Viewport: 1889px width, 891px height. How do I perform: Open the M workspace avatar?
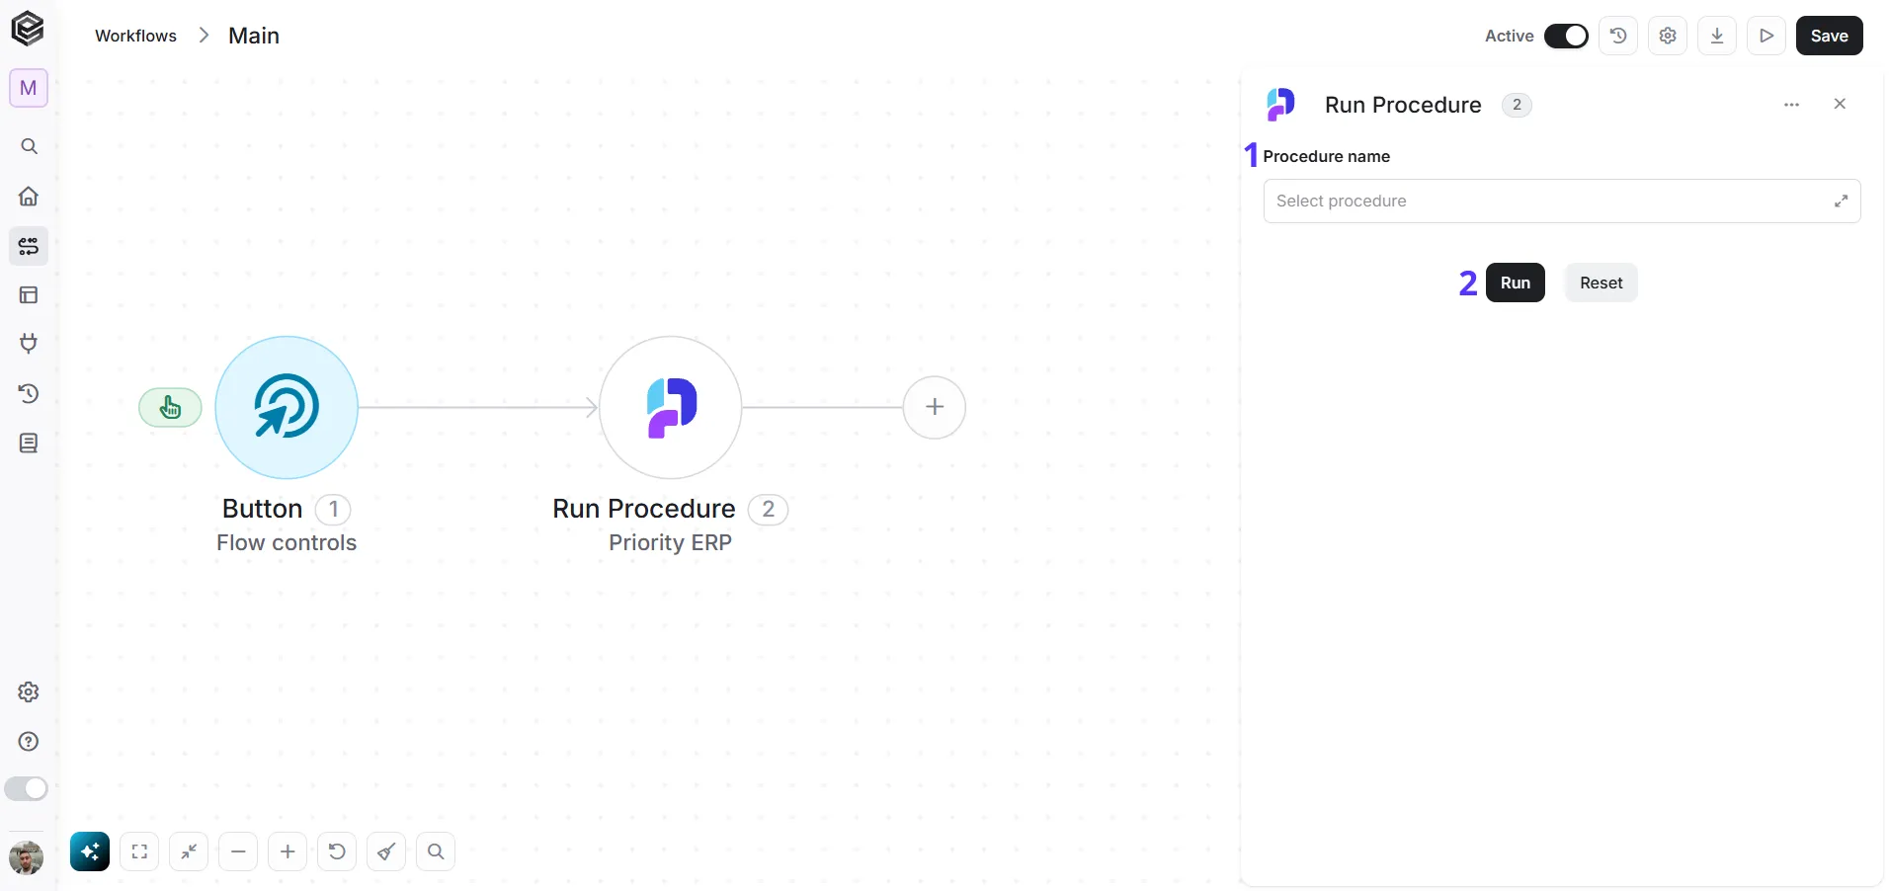click(29, 88)
